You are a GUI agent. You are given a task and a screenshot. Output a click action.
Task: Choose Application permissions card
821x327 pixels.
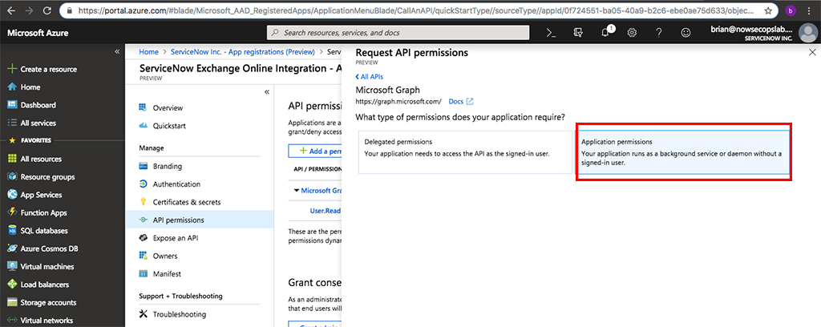tap(683, 151)
